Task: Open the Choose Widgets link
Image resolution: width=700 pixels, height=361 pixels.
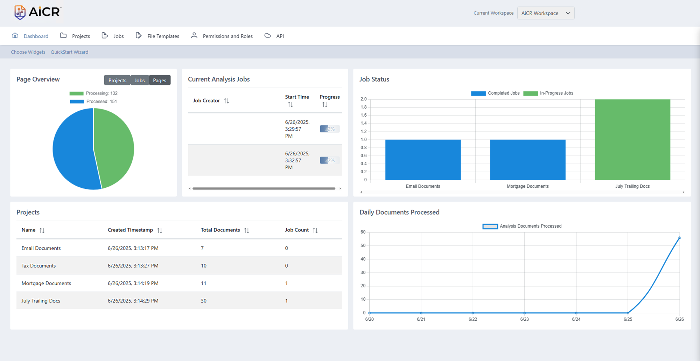Action: click(28, 52)
